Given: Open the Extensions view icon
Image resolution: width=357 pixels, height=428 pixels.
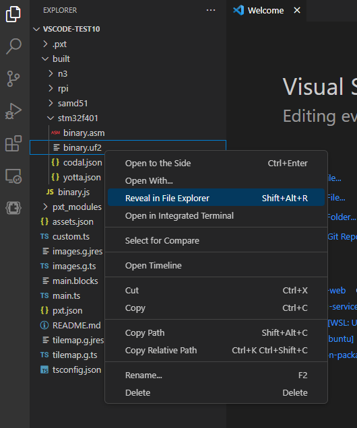Looking at the screenshot, I should coord(13,143).
